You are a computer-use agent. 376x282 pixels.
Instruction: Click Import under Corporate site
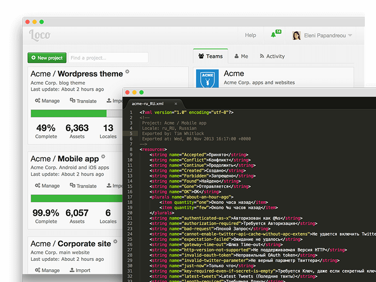pos(80,270)
